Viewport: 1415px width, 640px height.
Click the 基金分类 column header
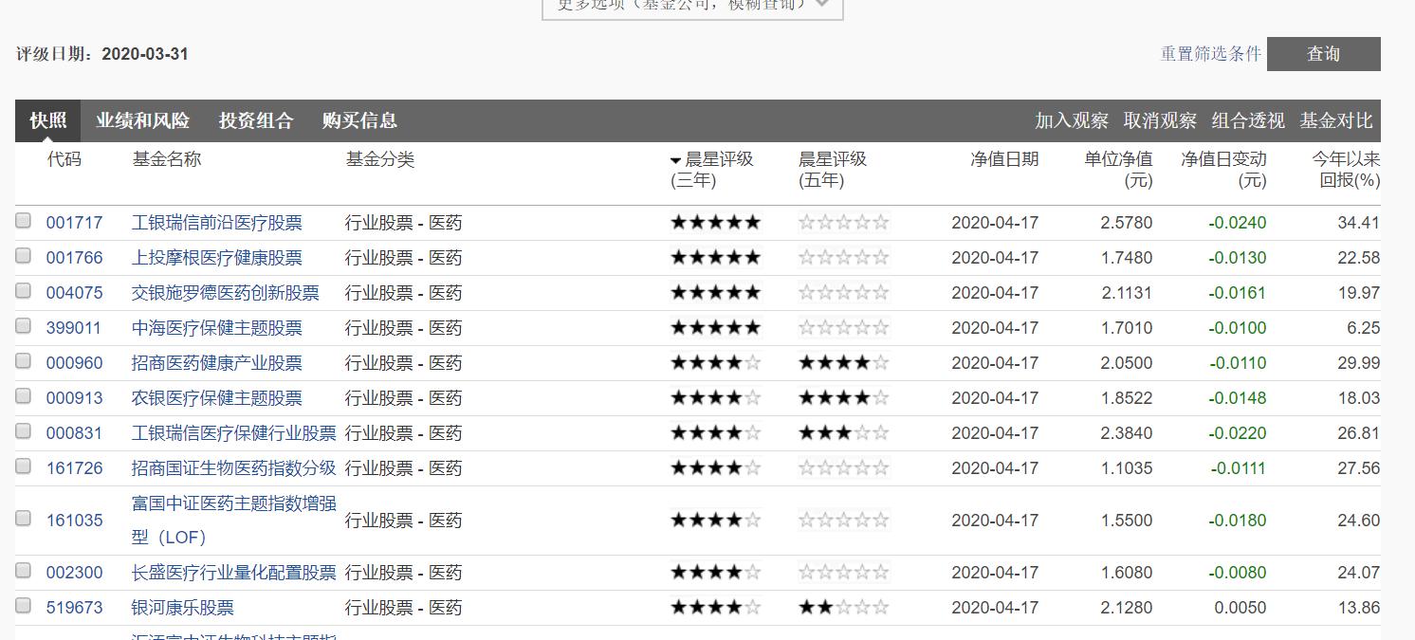[380, 159]
